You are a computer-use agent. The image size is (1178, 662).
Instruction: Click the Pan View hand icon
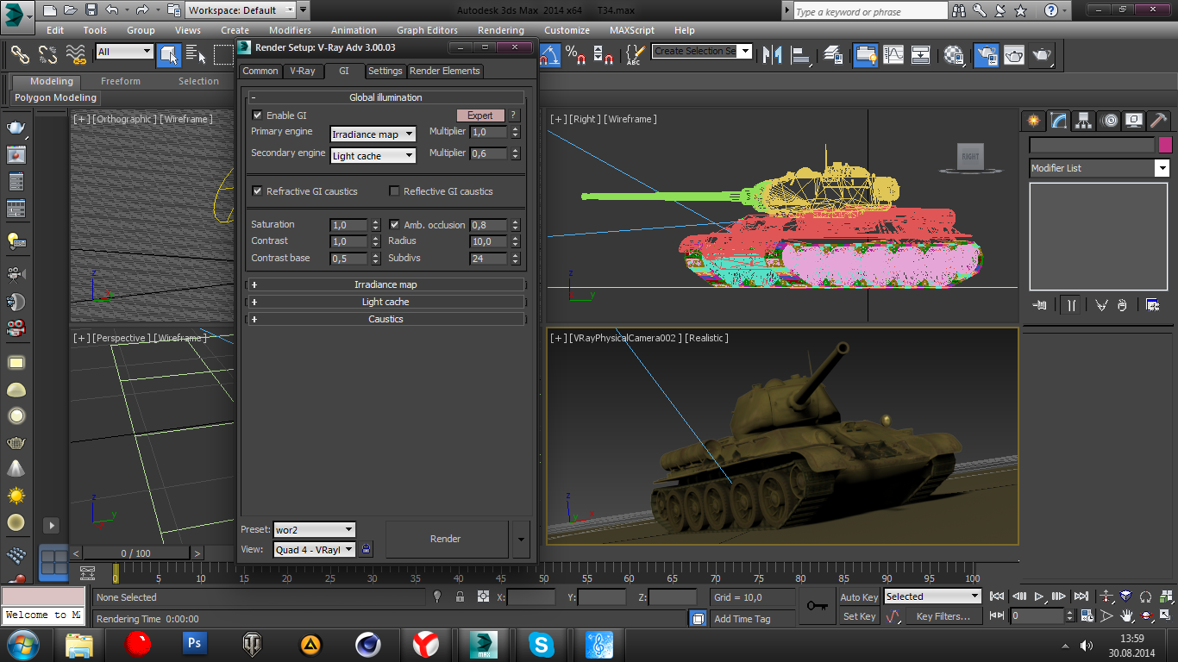point(1126,615)
